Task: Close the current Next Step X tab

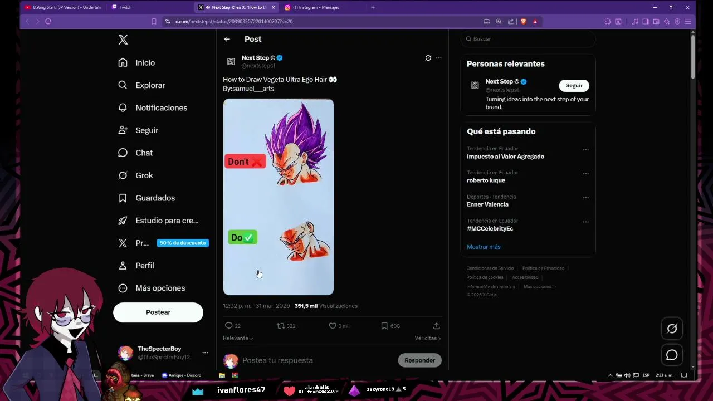Action: click(273, 7)
